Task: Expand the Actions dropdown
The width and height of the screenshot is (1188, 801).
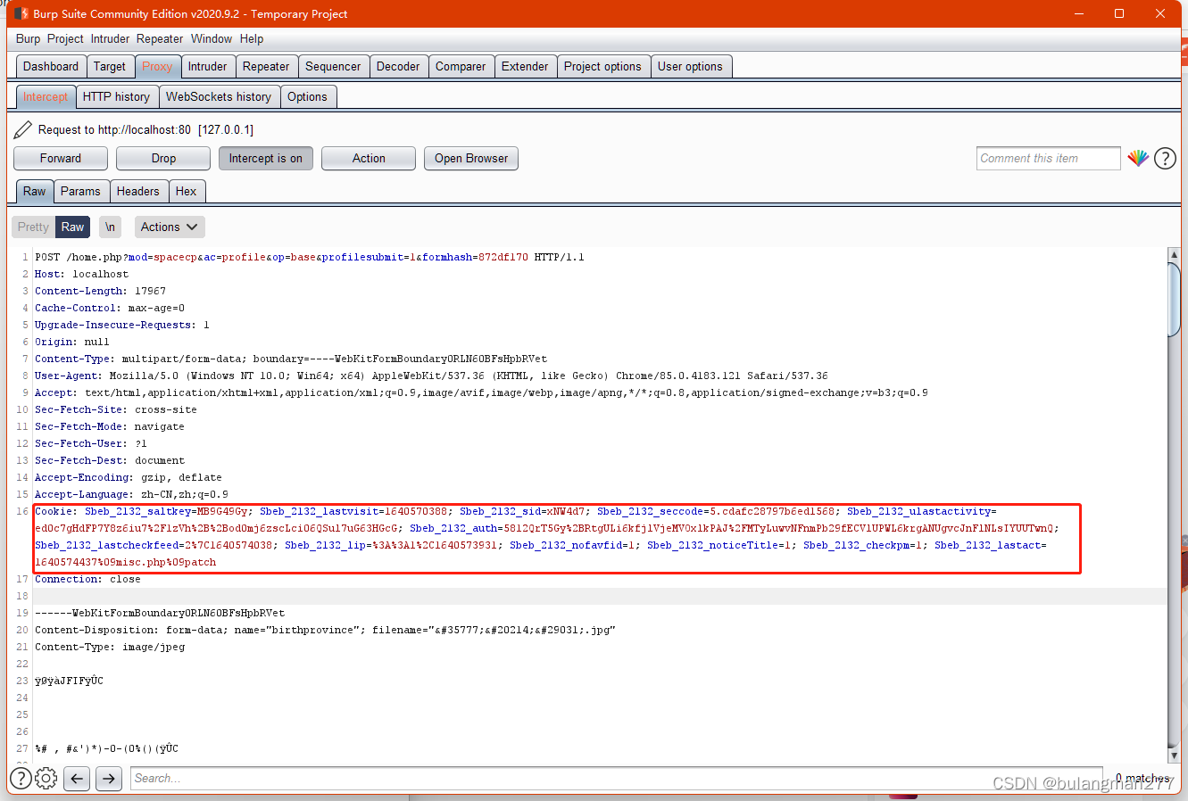Action: tap(170, 227)
